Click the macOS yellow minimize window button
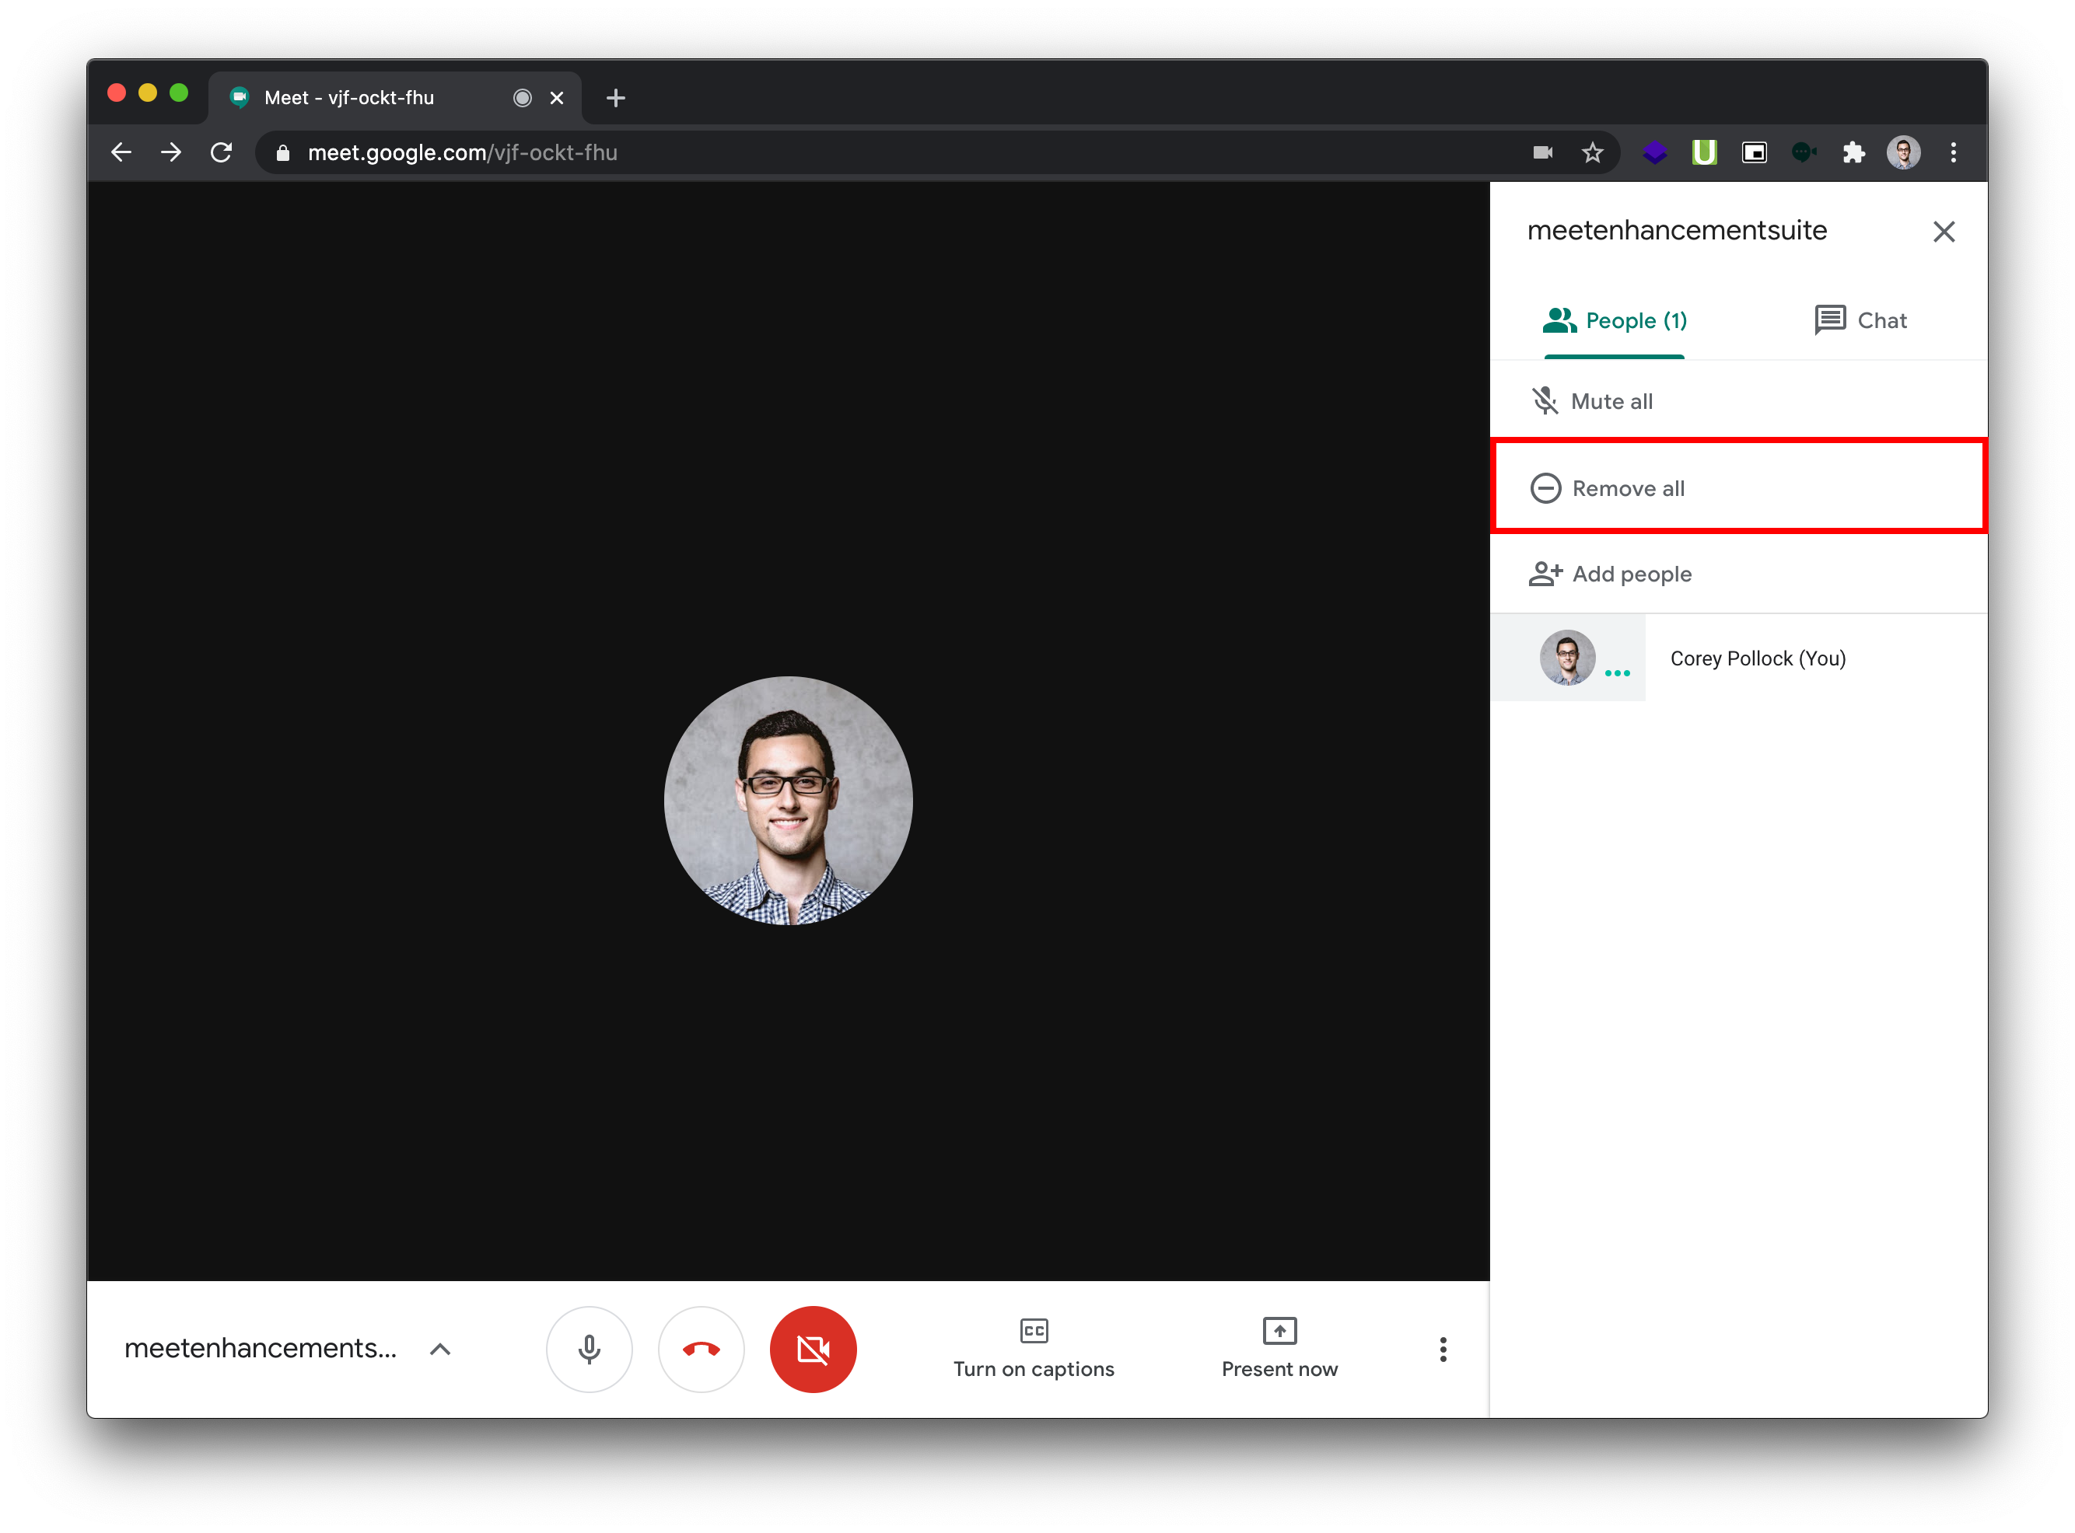2075x1533 pixels. (148, 93)
